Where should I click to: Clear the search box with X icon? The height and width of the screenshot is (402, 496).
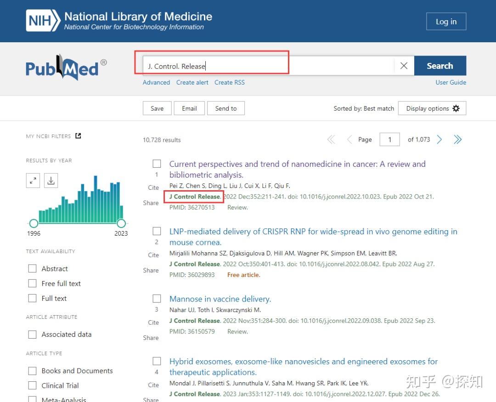[404, 66]
